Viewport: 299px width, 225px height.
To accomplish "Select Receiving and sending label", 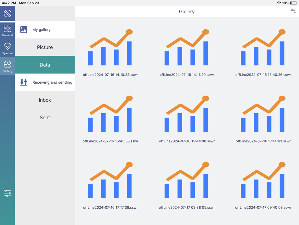I will tap(52, 82).
